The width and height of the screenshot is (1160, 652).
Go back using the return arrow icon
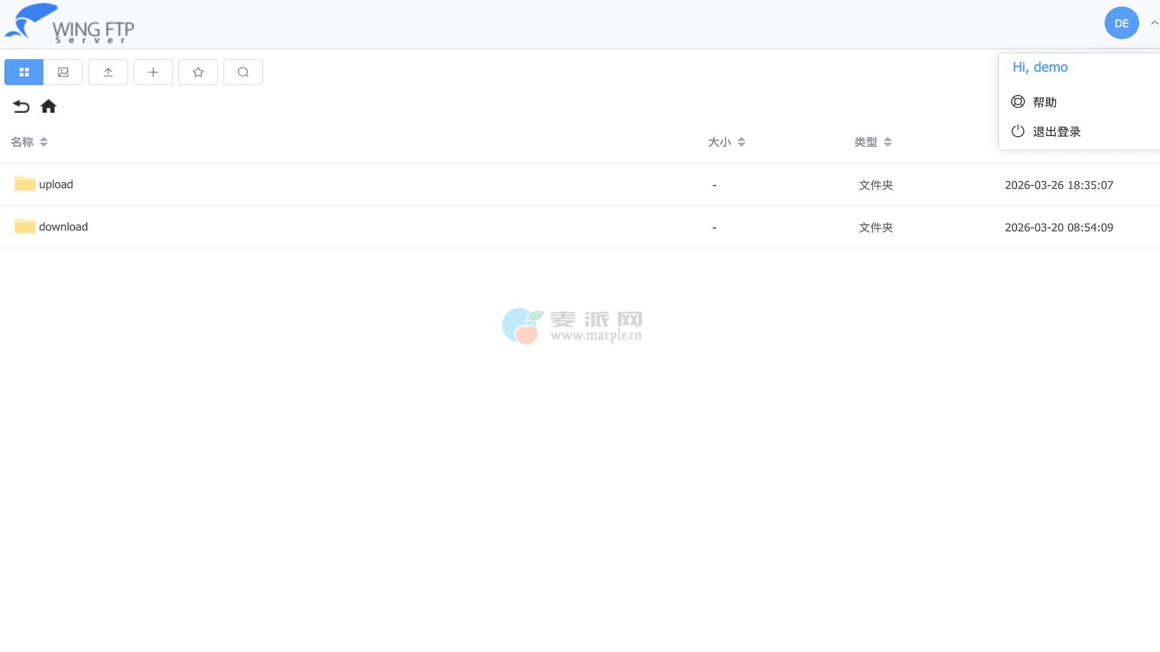pos(21,107)
